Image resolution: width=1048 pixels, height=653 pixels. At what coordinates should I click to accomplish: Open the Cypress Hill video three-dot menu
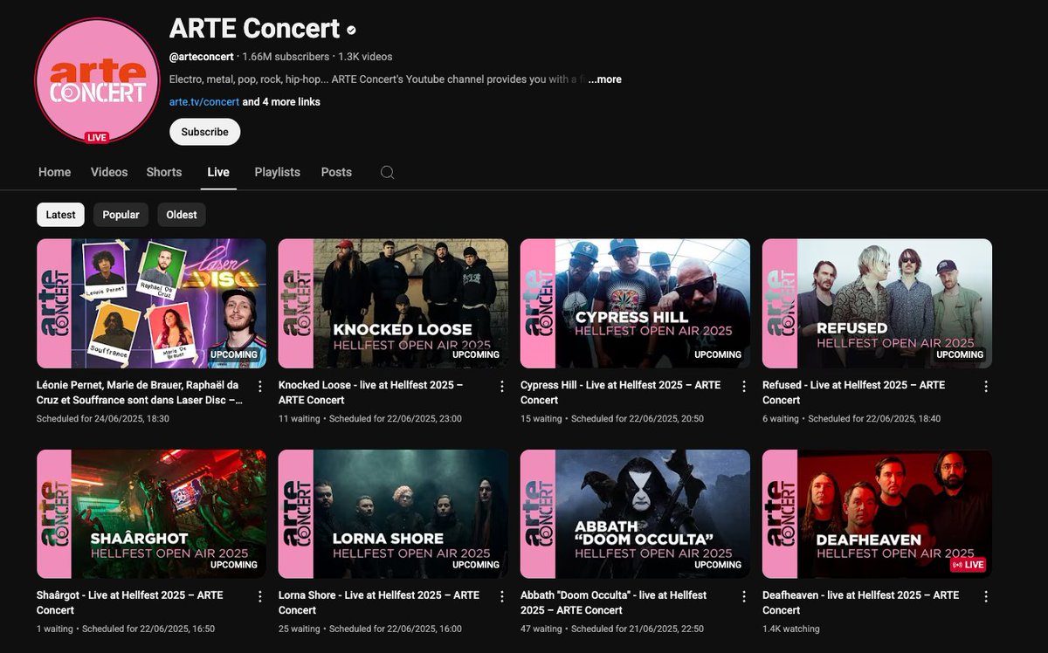(x=743, y=385)
